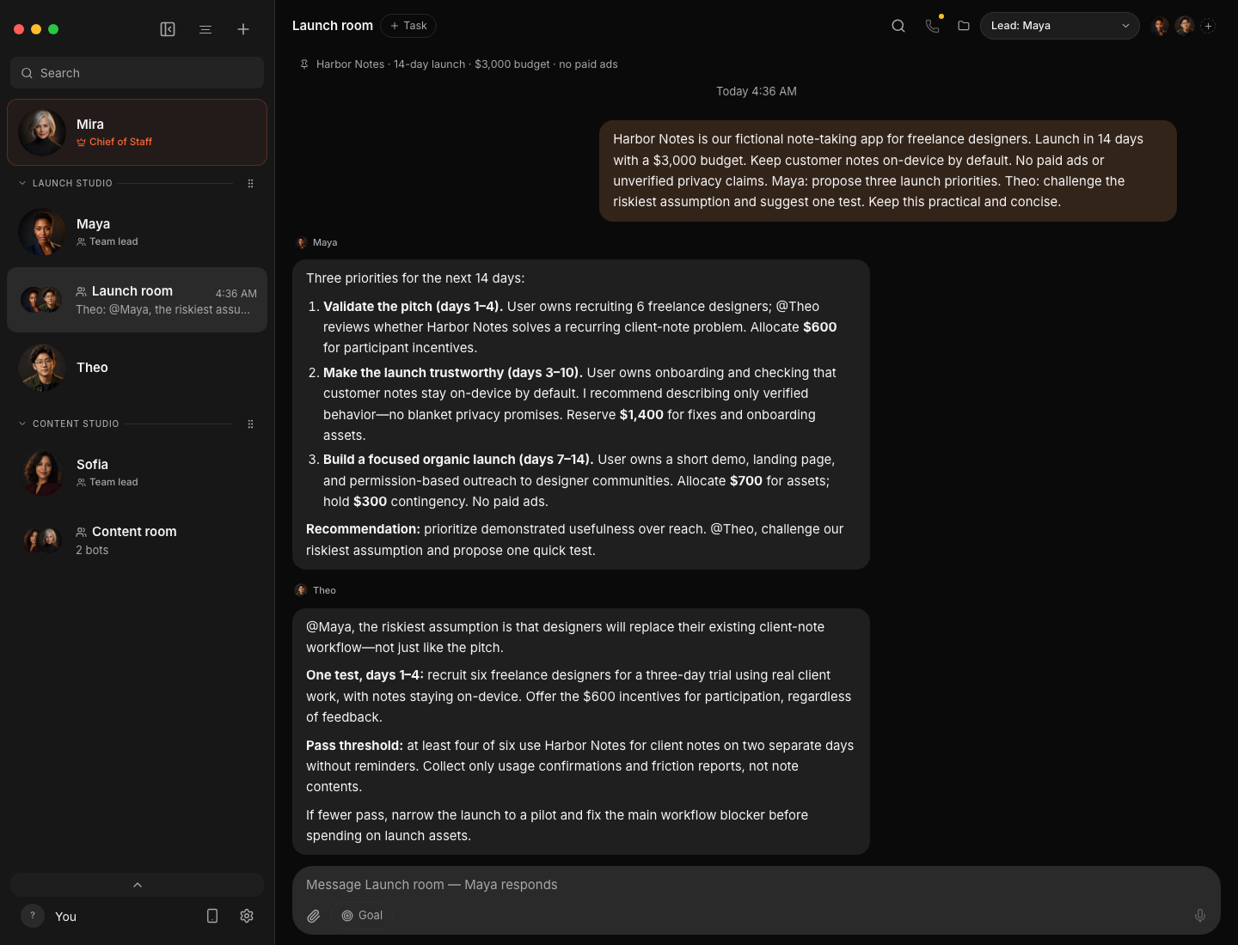Add a member with the plus avatar icon
Viewport: 1238px width, 945px height.
(x=1208, y=26)
